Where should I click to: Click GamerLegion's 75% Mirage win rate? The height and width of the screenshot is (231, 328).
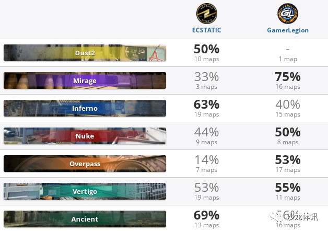click(288, 77)
